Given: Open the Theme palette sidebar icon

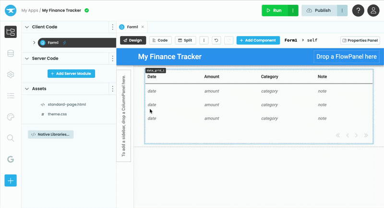Looking at the screenshot, I should [x=11, y=117].
